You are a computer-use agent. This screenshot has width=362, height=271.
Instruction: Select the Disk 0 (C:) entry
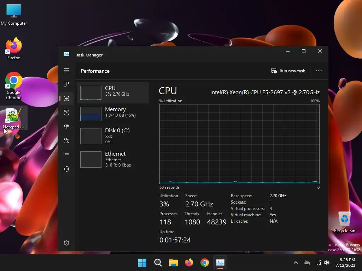(113, 136)
